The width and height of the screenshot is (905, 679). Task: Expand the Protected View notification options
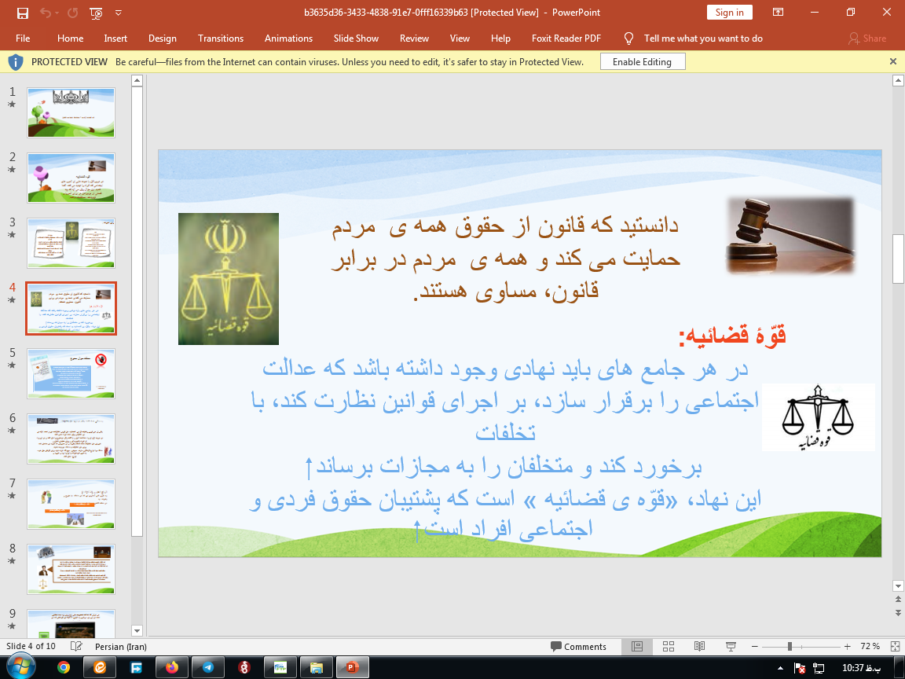(x=892, y=61)
